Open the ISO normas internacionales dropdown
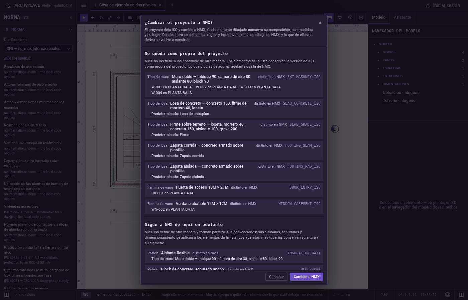Viewport: 468px width, 300px height. click(x=38, y=49)
